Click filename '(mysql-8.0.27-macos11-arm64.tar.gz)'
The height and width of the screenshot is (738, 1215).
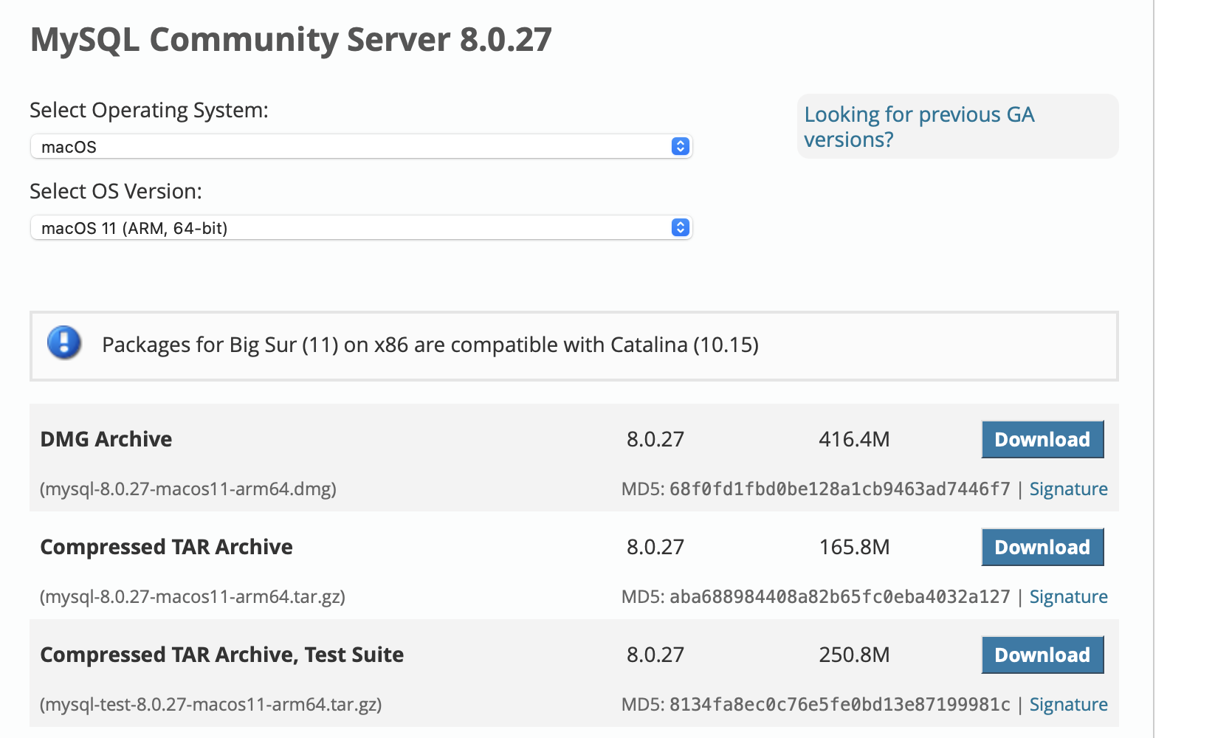click(193, 596)
